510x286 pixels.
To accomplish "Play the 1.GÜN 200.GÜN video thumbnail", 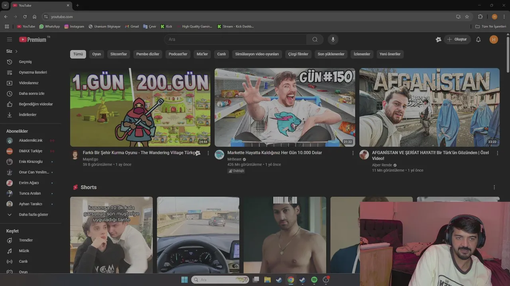I will point(140,107).
